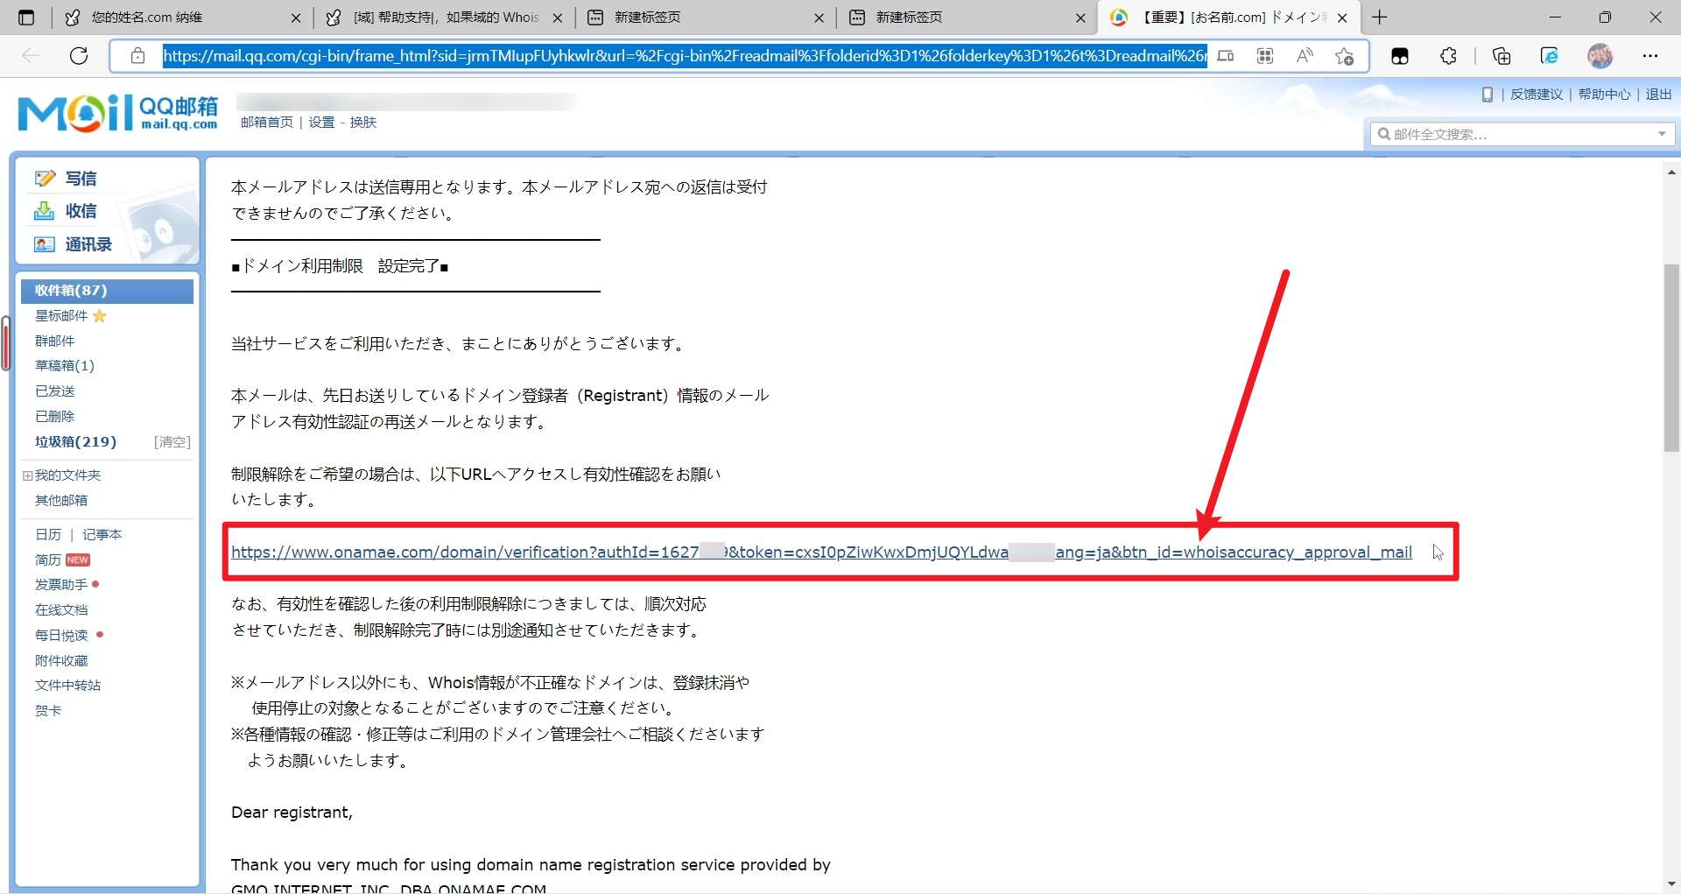
Task: Open the search options chevron in the search field
Action: tap(1662, 133)
